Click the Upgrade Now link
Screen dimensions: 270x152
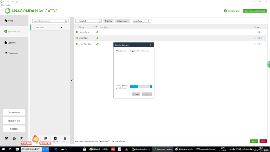[x=233, y=11]
